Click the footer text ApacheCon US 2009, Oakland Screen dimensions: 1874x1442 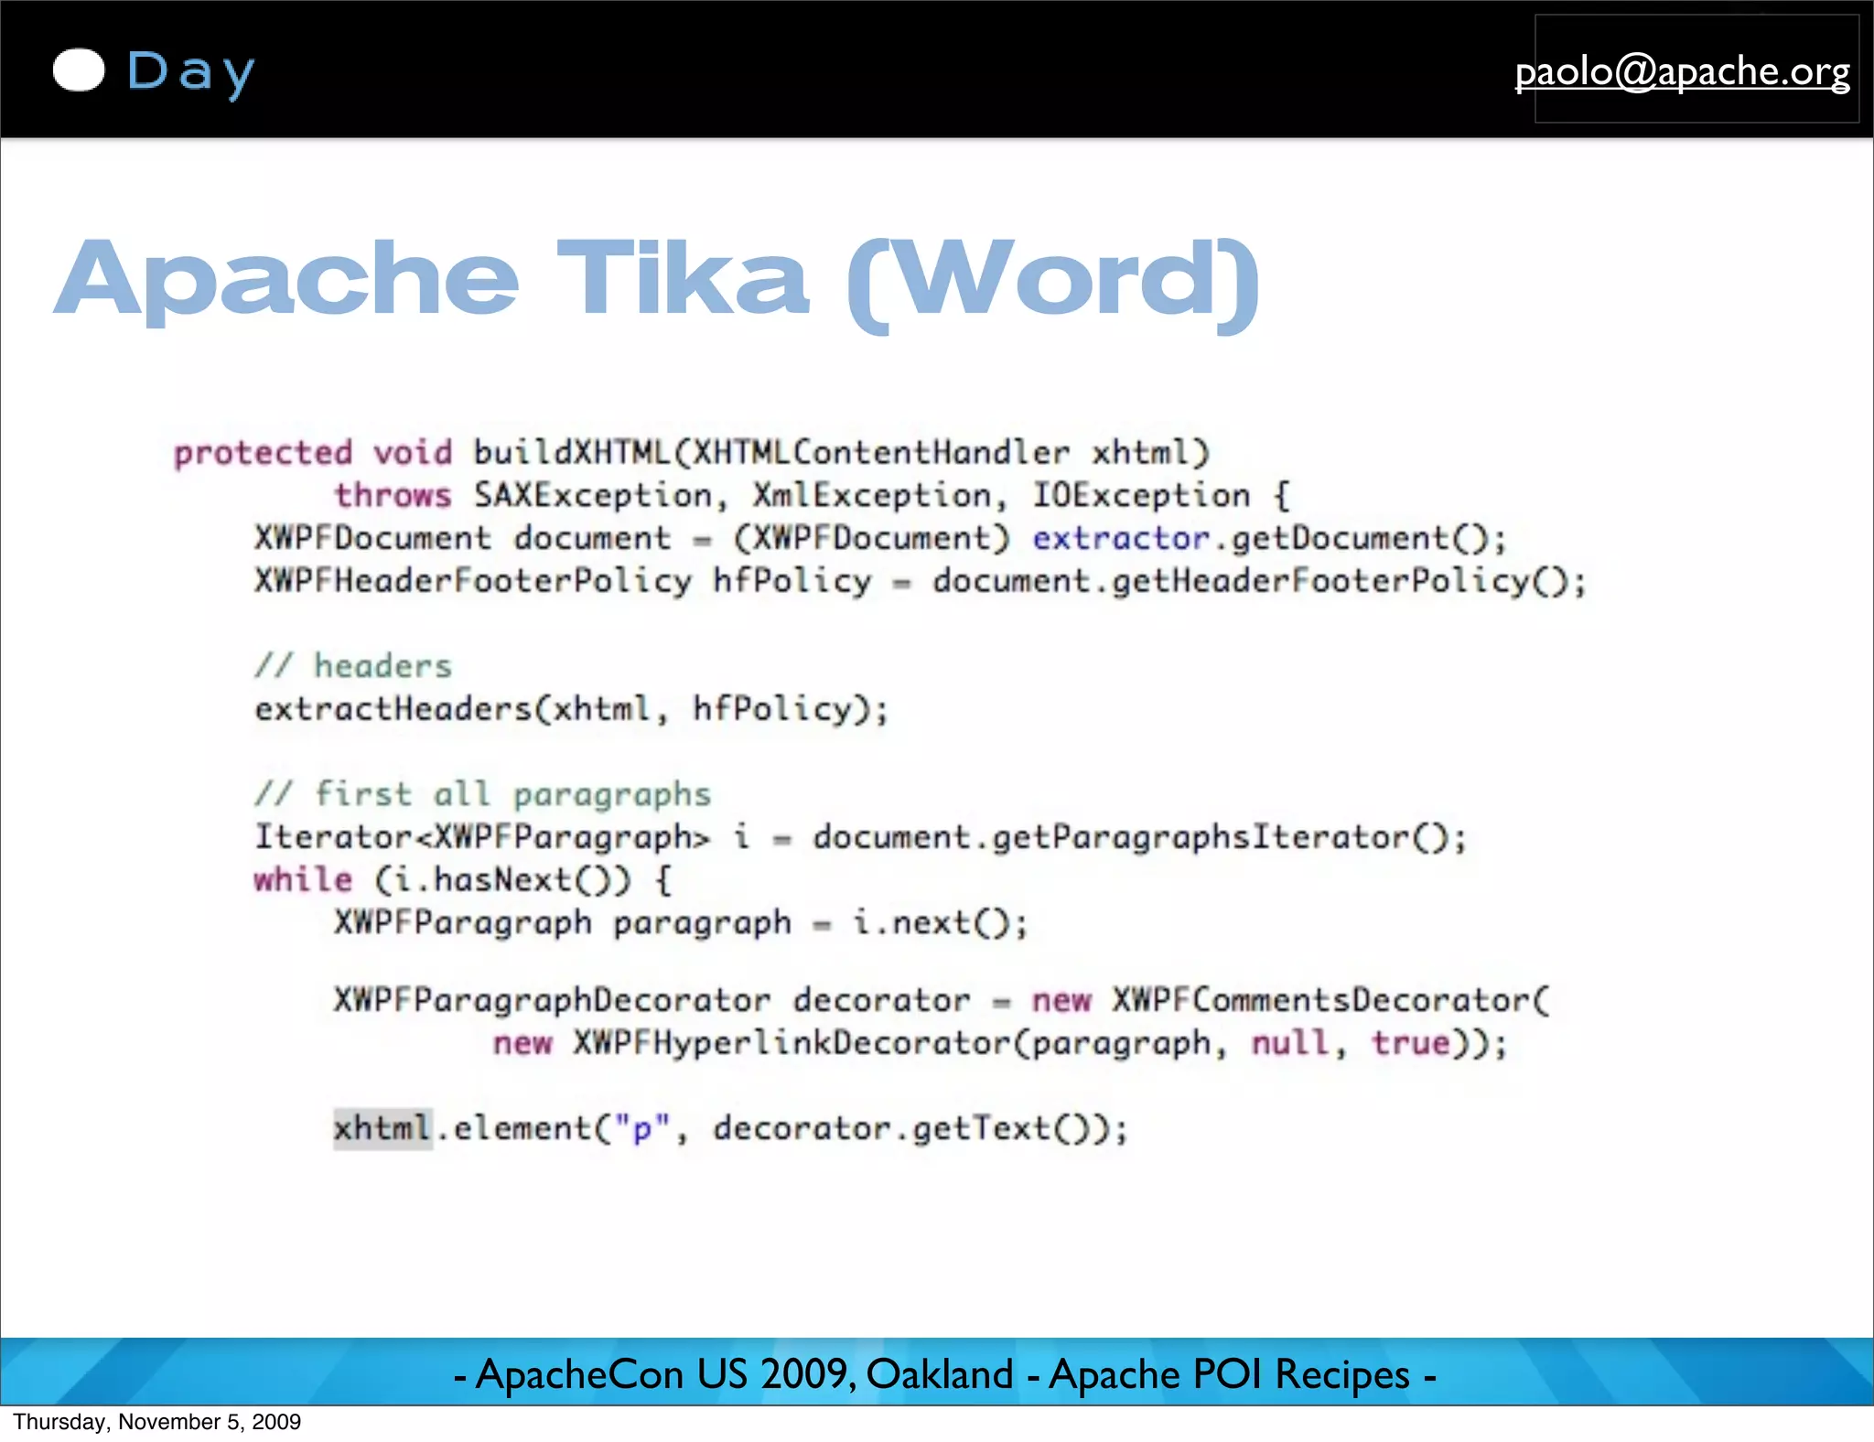coord(745,1373)
